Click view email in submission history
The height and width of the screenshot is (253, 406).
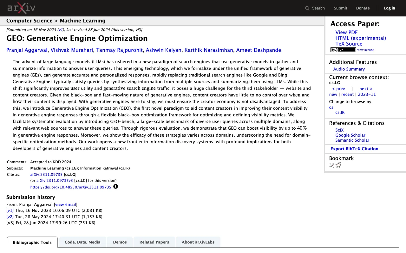tap(66, 205)
